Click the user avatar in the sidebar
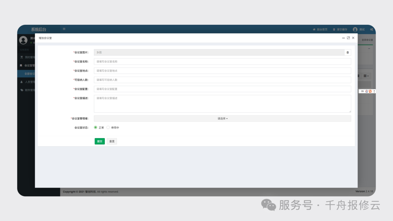Viewport: 393px width, 221px height. [x=23, y=40]
